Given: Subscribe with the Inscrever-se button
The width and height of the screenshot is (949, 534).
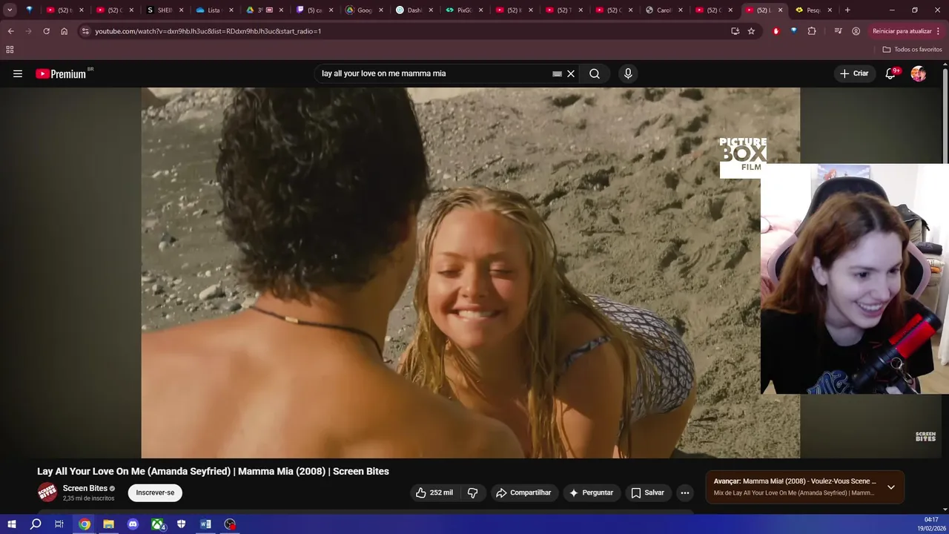Looking at the screenshot, I should click(155, 492).
